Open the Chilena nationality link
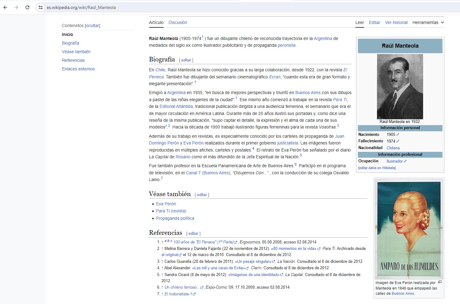 tap(393, 148)
